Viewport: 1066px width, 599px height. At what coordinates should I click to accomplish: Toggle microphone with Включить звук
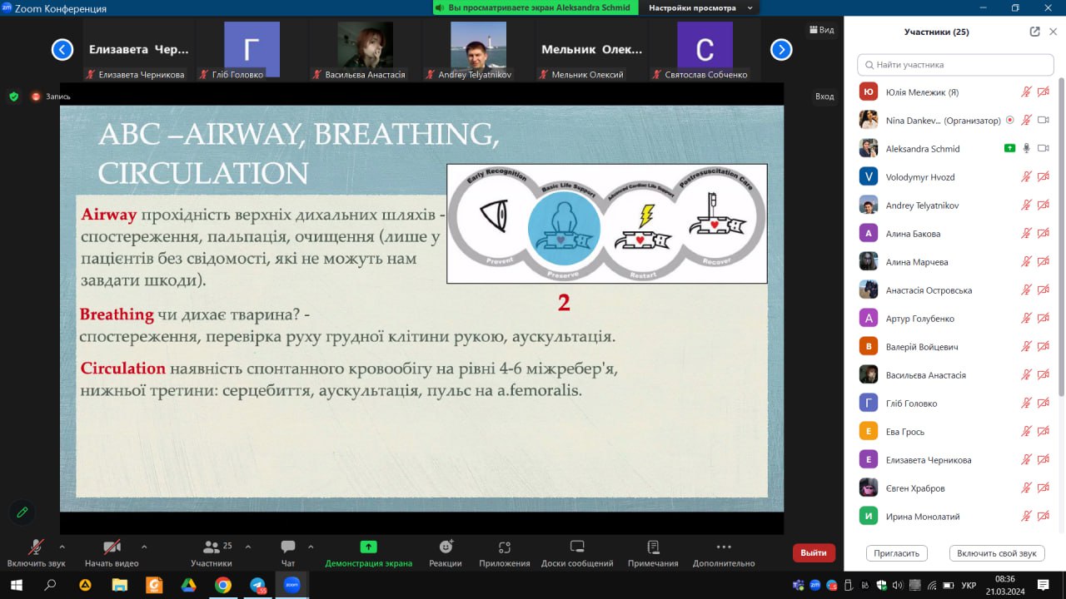36,547
